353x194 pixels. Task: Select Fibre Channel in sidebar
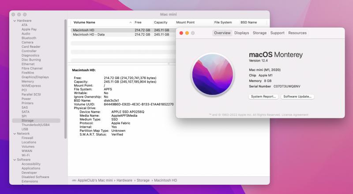click(x=32, y=68)
